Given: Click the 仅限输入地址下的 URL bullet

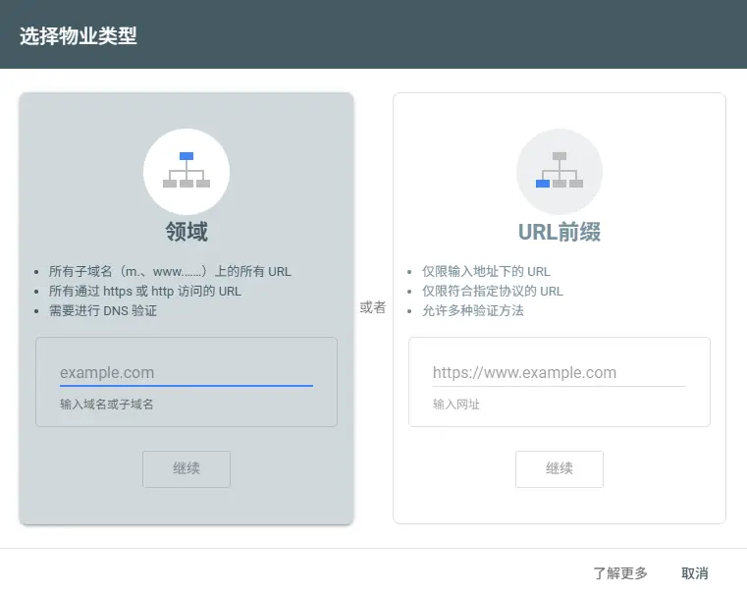Looking at the screenshot, I should [x=486, y=272].
